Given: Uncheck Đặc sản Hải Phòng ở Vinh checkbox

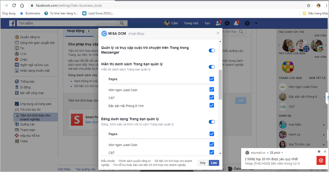Looking at the screenshot, I should click(x=212, y=105).
